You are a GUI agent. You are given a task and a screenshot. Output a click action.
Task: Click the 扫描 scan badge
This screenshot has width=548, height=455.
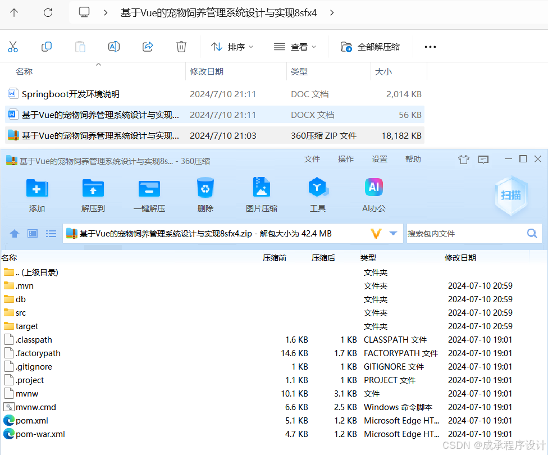pos(511,195)
